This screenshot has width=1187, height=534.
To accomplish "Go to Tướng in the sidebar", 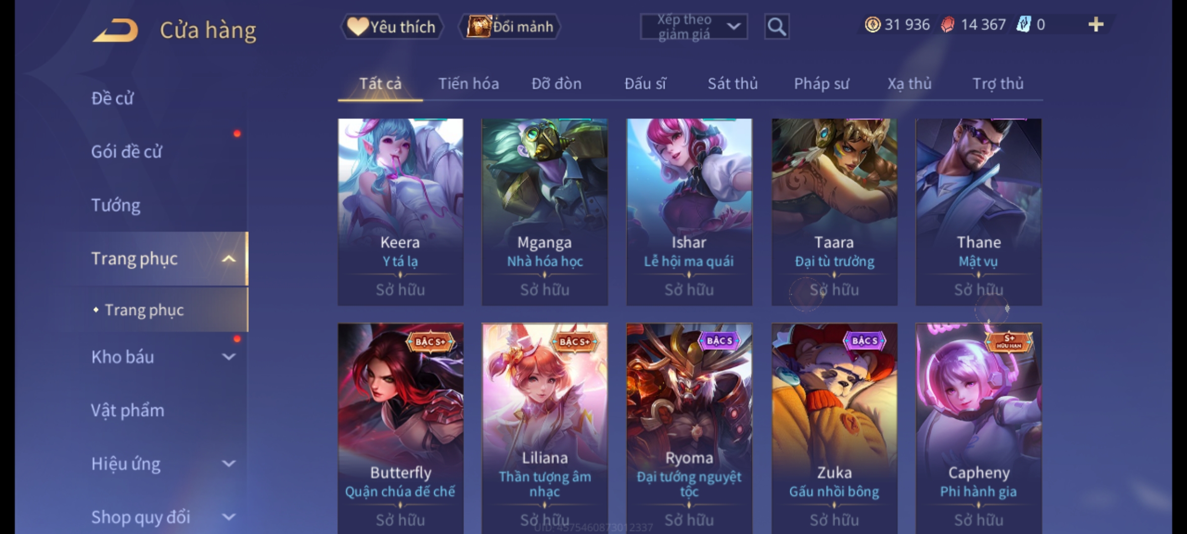I will pyautogui.click(x=116, y=205).
